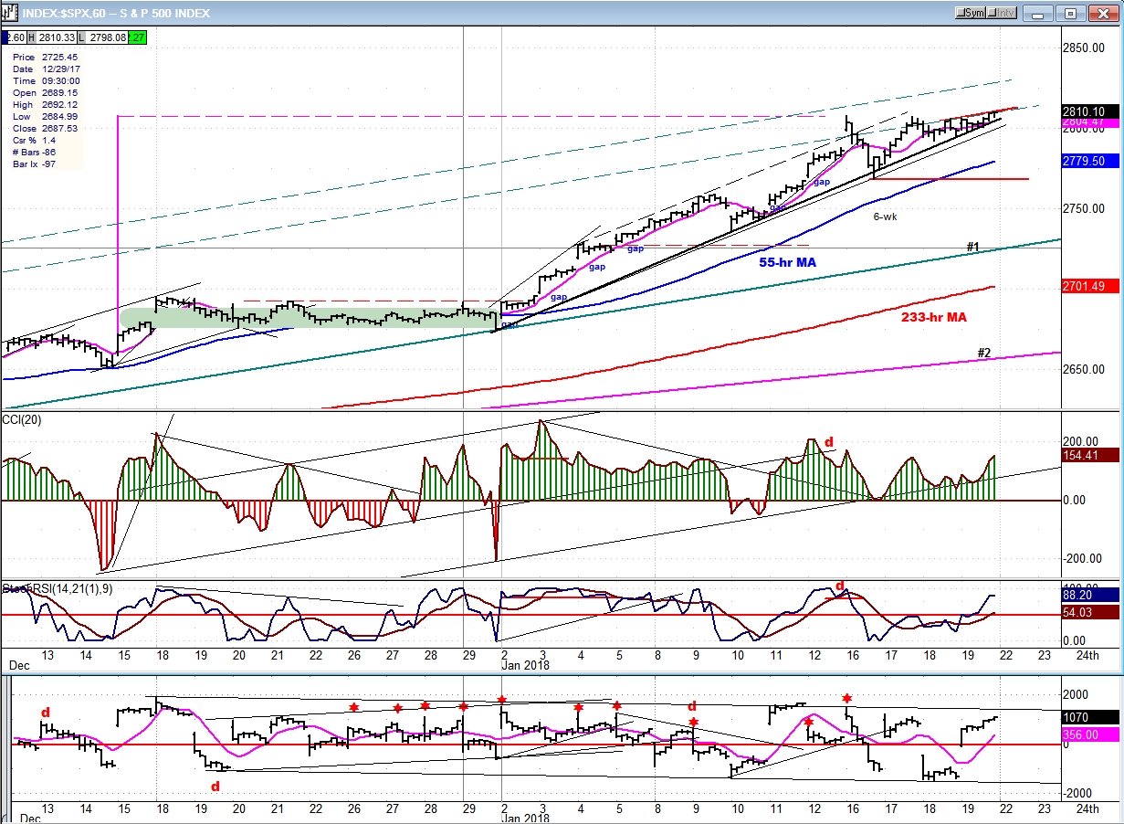
Task: Open the Sym symbol selector button
Action: click(x=971, y=13)
